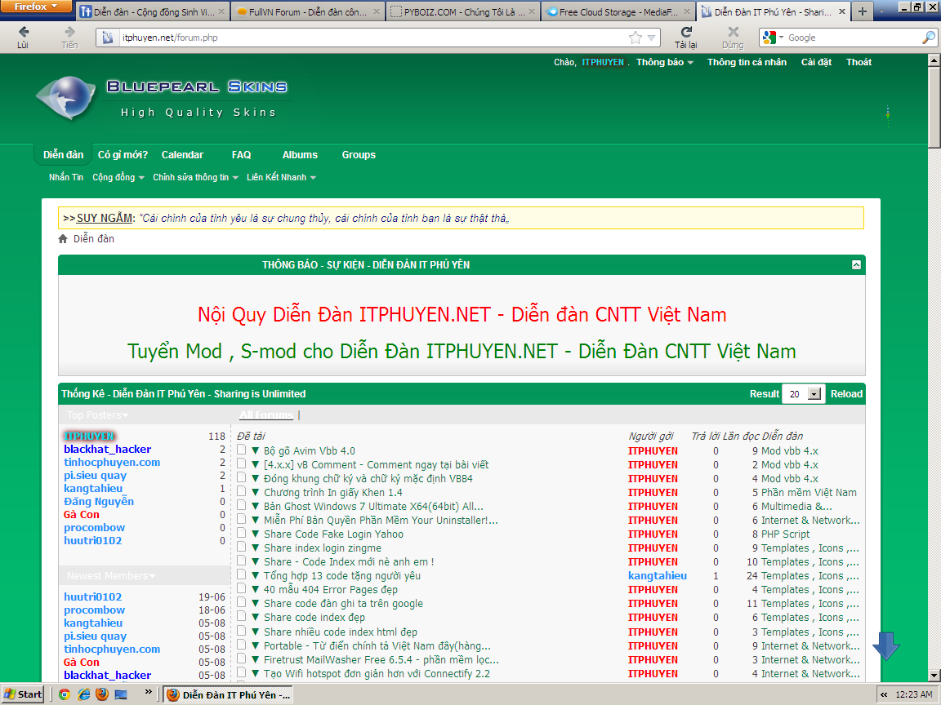Click the Firefox back arrow button
This screenshot has height=705, width=941.
[x=23, y=32]
